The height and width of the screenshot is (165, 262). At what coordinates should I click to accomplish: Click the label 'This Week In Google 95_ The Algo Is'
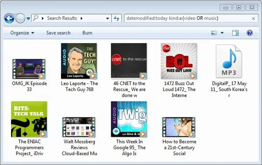[x=129, y=147]
